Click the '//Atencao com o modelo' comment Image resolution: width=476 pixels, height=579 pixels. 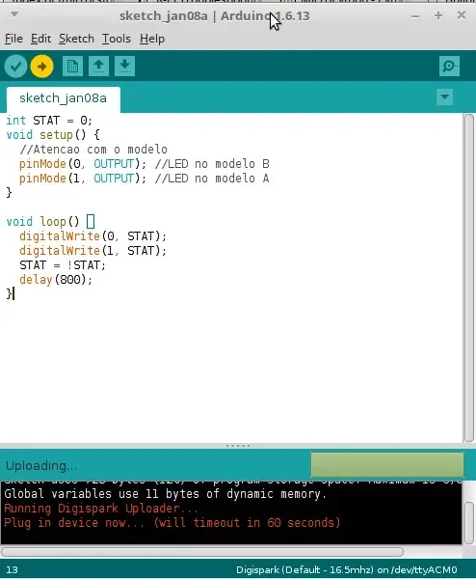coord(93,150)
